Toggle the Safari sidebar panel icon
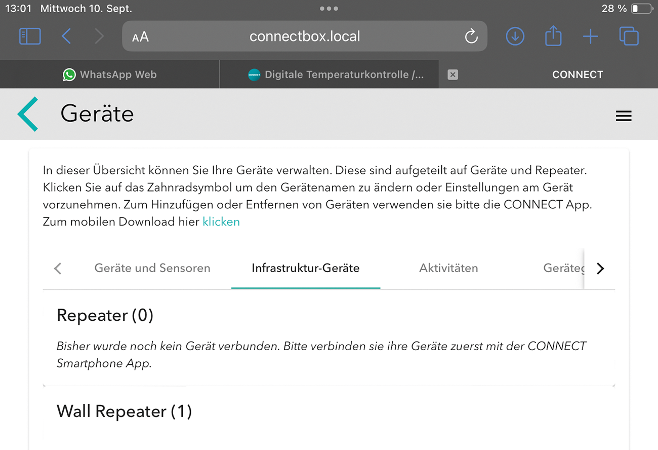Image resolution: width=658 pixels, height=450 pixels. [30, 36]
